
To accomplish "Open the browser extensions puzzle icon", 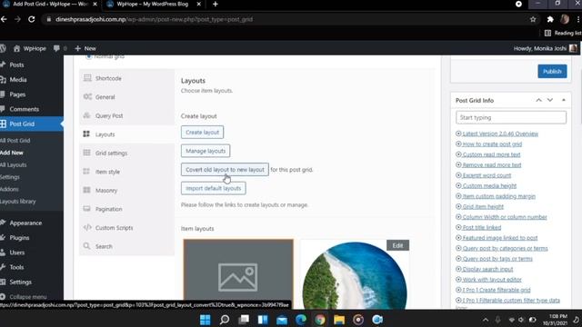I will click(x=550, y=19).
